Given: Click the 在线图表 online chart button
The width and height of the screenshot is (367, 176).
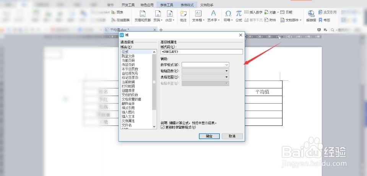Looking at the screenshot, I should (120, 20).
